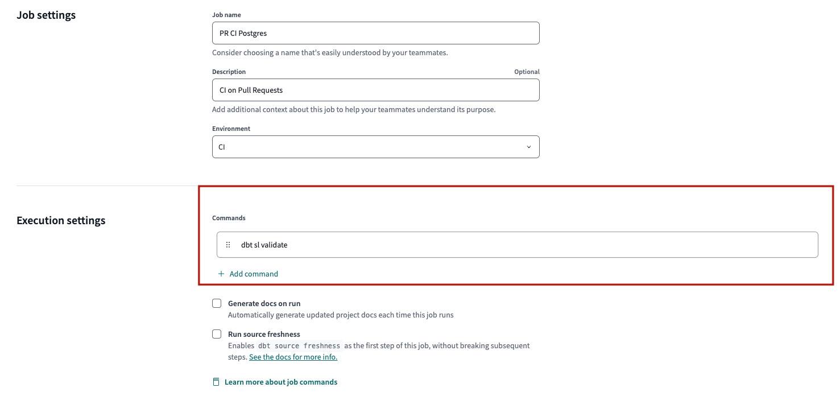Edit the dbt sl validate command field

[x=398, y=244]
